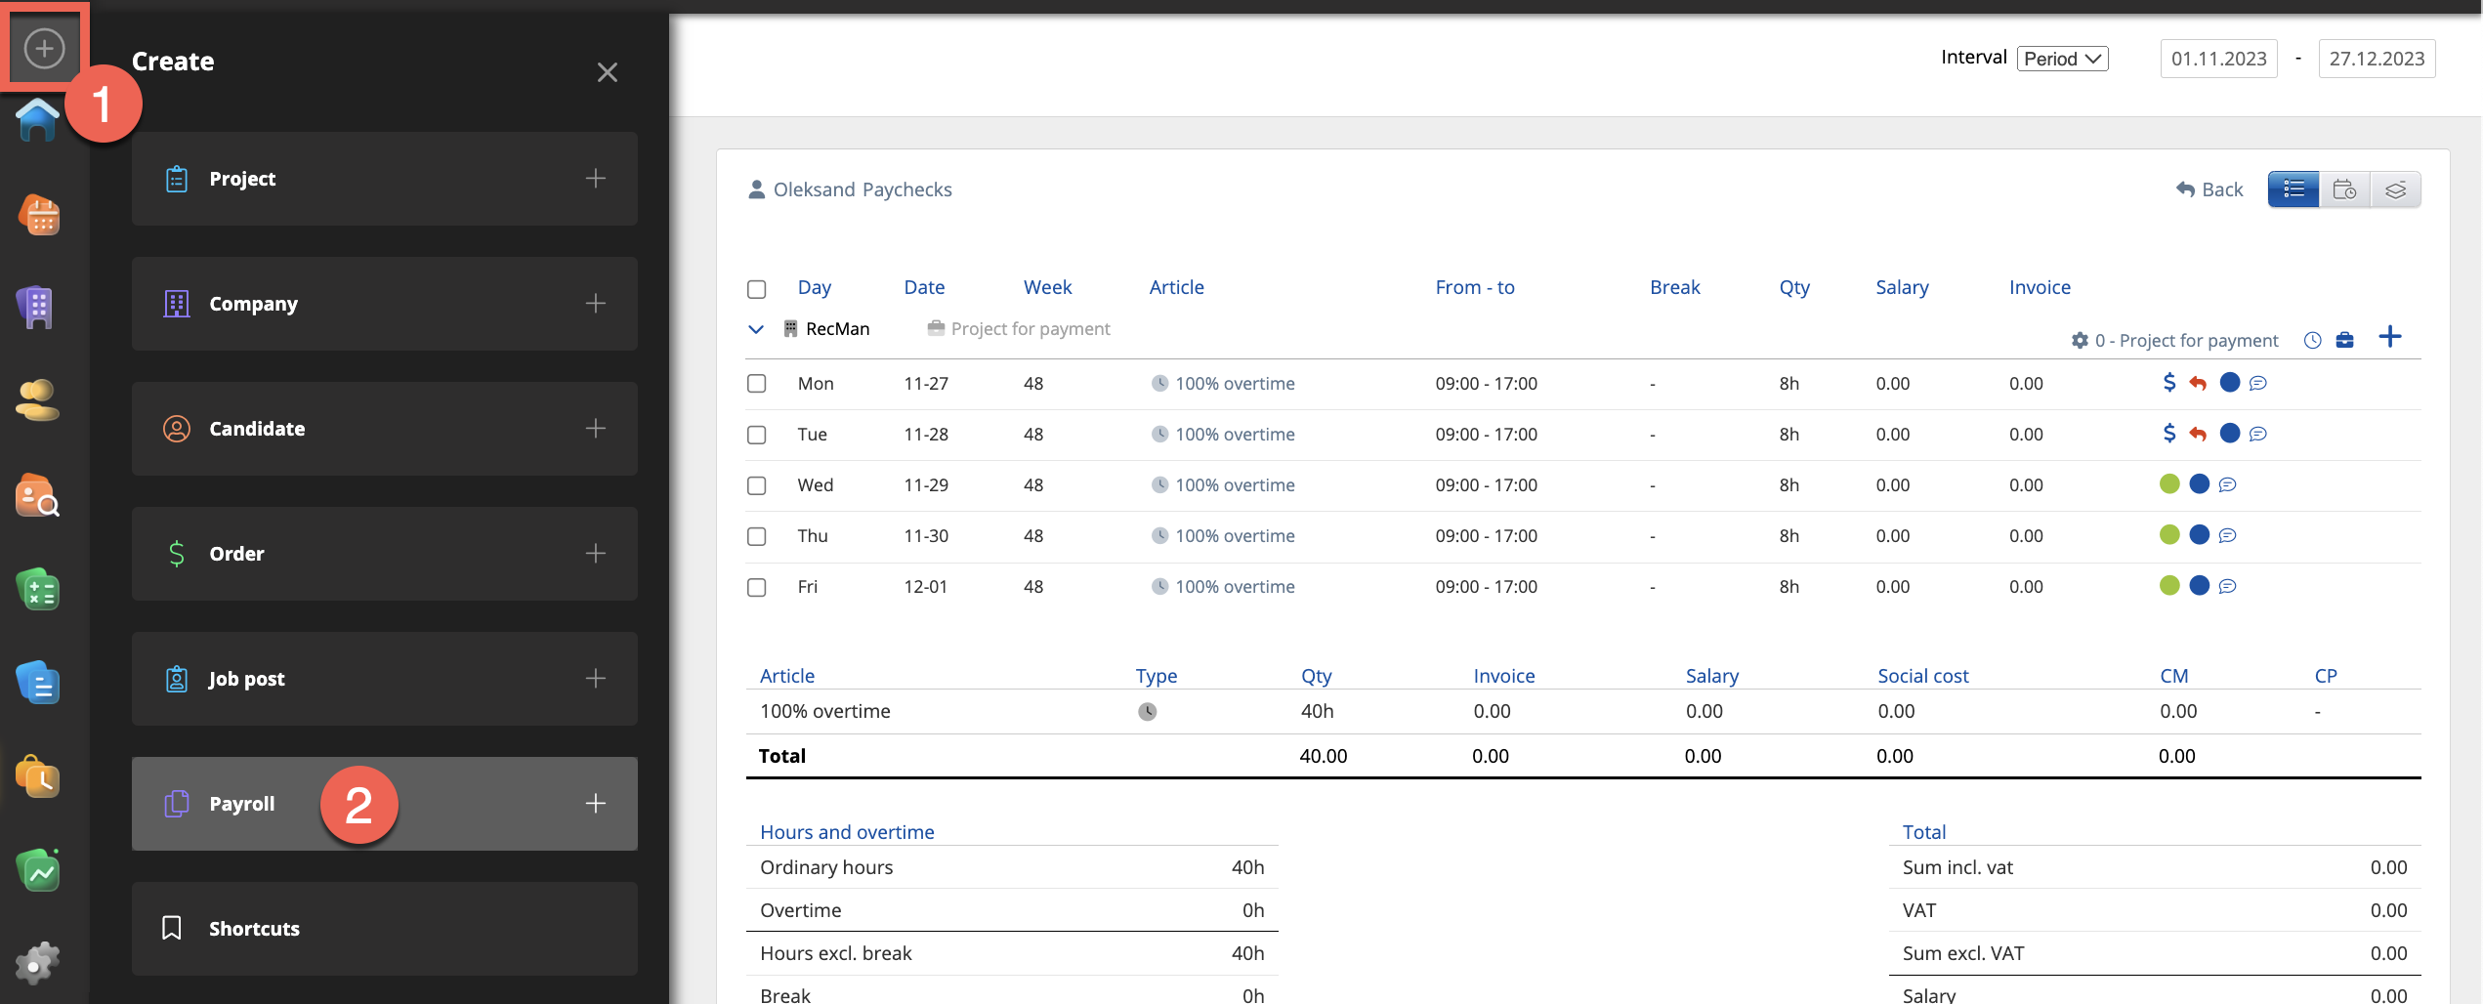Open the orange calendar sidebar icon
The image size is (2483, 1004).
click(39, 215)
